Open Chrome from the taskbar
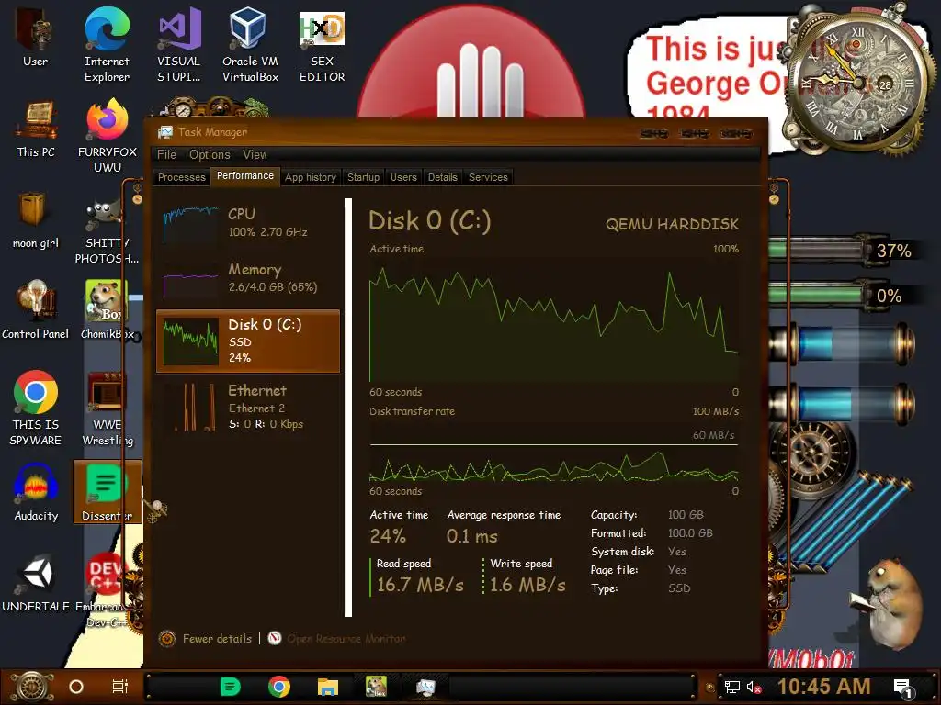Viewport: 941px width, 705px height. pos(279,687)
